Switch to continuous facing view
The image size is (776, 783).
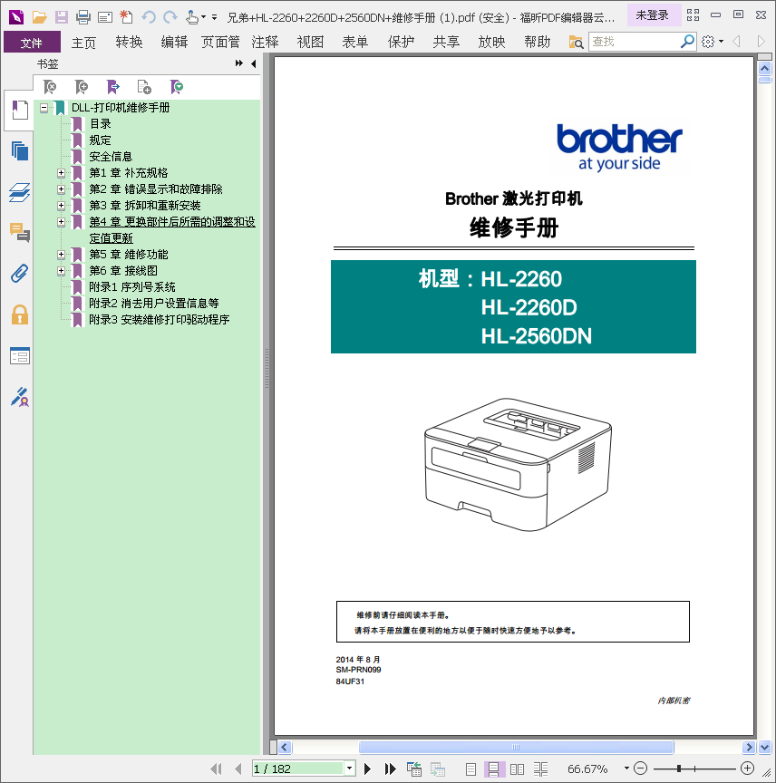coord(540,769)
